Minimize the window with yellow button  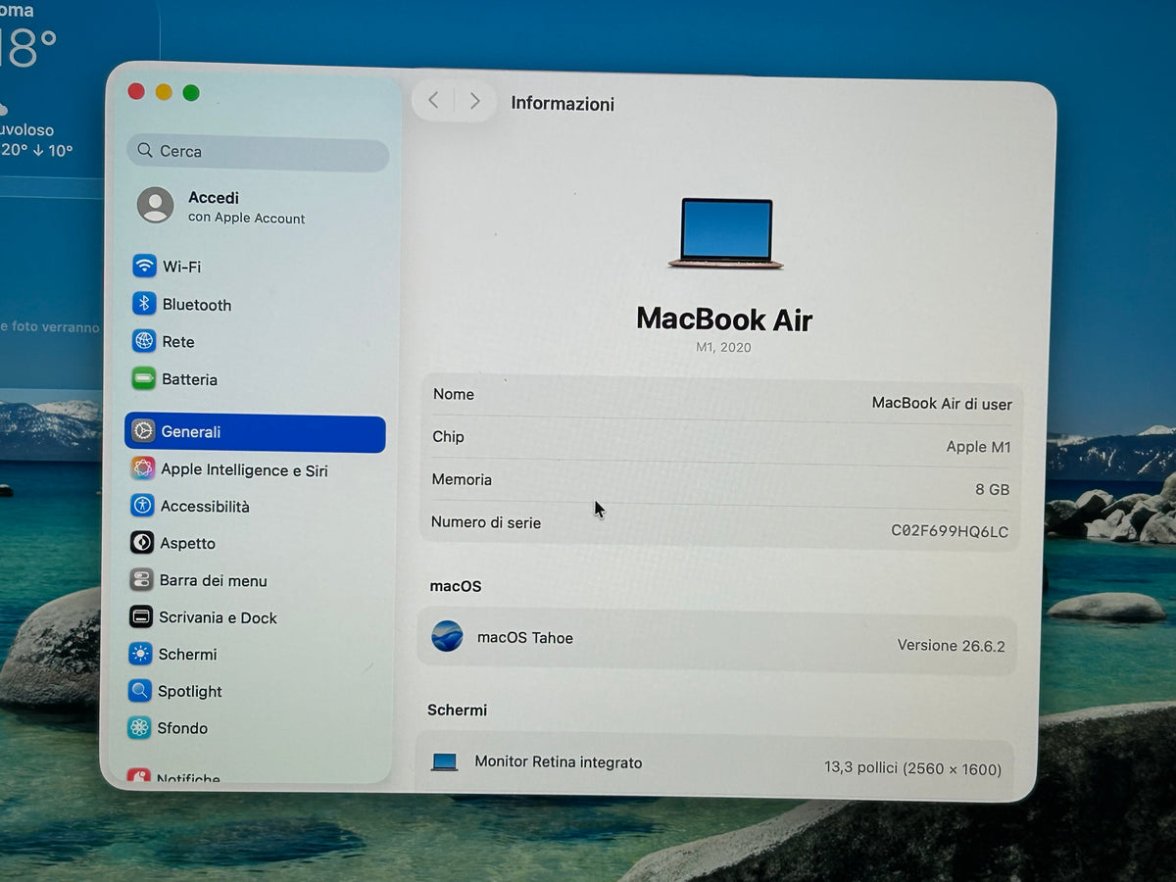[x=164, y=92]
